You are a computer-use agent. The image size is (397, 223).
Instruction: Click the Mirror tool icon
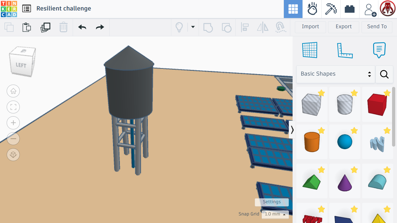[263, 27]
